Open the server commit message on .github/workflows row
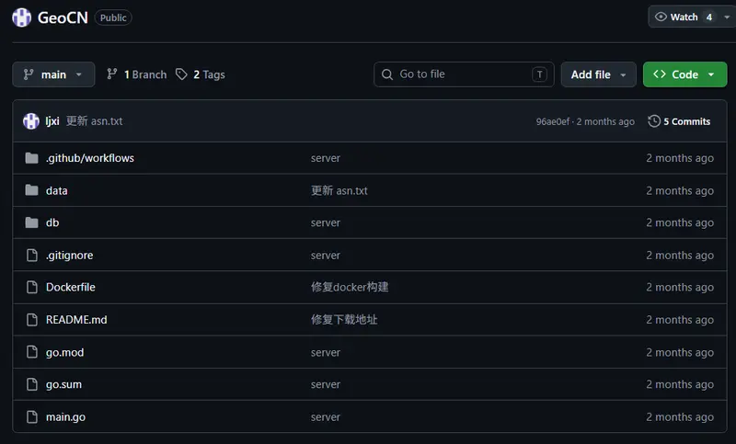Viewport: 736px width, 444px height. pyautogui.click(x=326, y=158)
